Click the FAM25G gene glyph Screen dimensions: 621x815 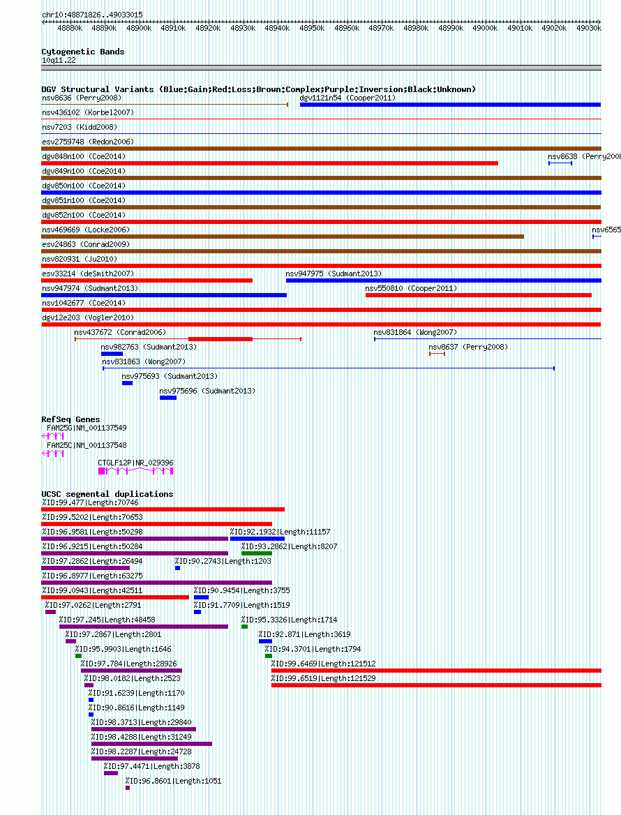pos(53,436)
